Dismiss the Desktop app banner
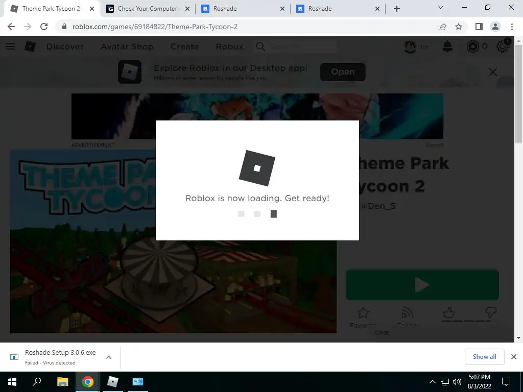 coord(493,72)
